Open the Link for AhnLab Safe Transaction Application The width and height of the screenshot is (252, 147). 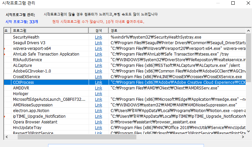point(98,54)
